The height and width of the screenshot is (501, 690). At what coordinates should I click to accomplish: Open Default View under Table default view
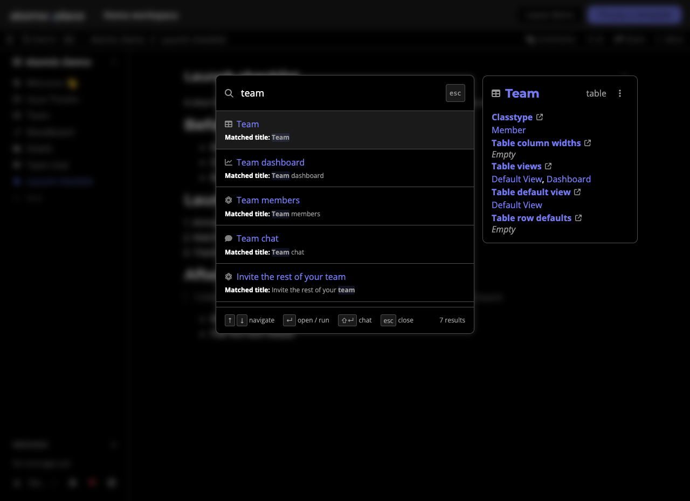point(517,205)
